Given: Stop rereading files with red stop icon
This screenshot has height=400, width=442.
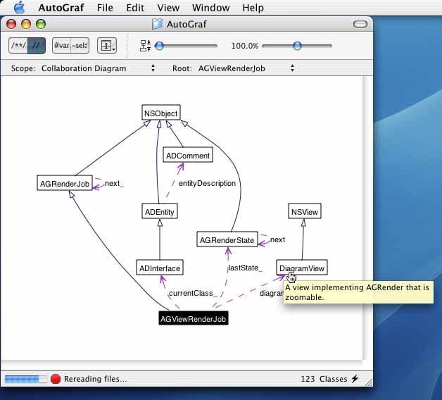Looking at the screenshot, I should [56, 379].
